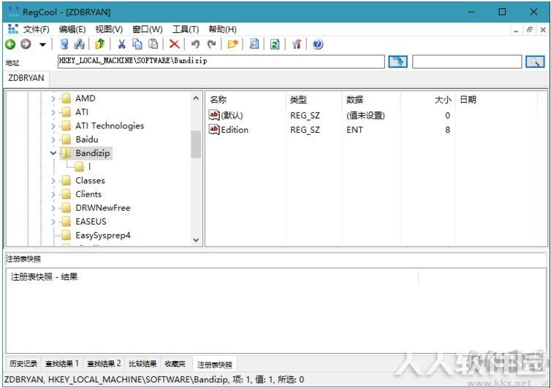Restore the inner document window
Image resolution: width=551 pixels, height=388 pixels.
point(530,30)
